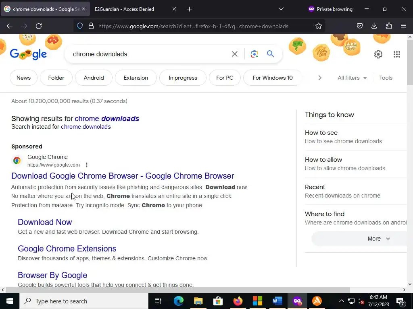Apply the For Windows 10 chip
413x309 pixels.
273,78
